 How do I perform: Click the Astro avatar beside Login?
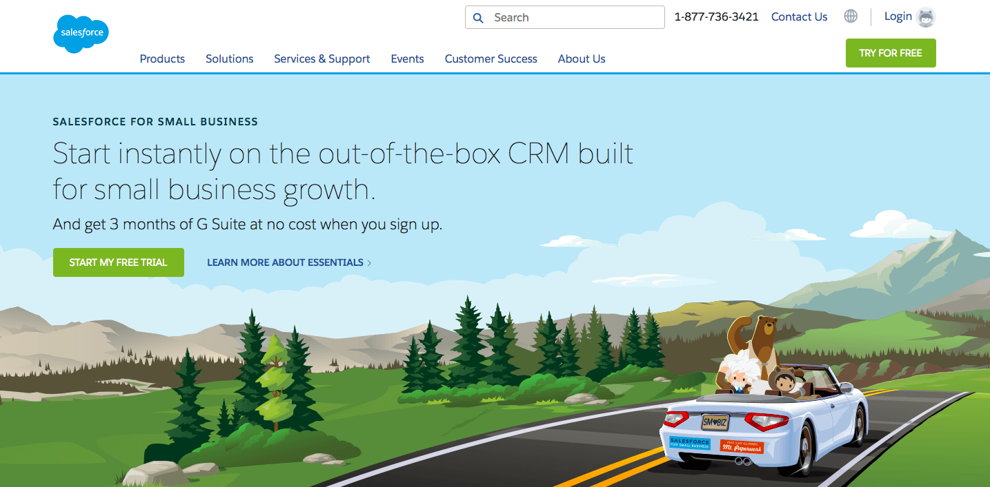926,17
